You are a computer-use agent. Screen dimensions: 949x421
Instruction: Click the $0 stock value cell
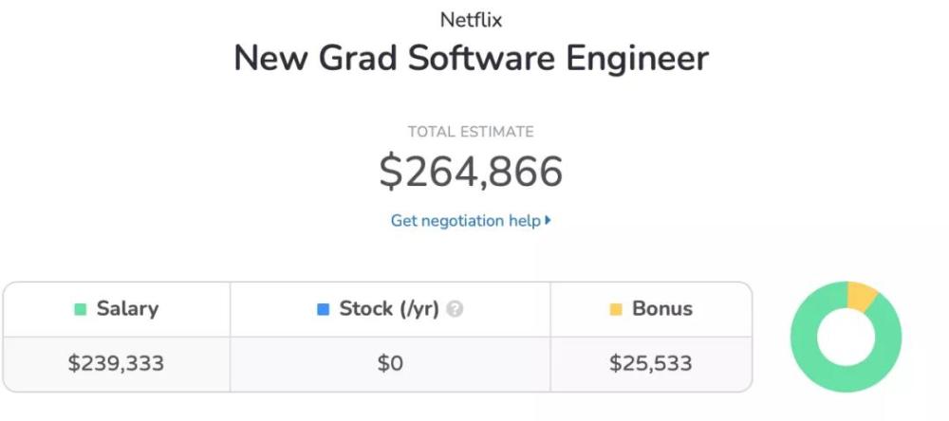tap(390, 363)
